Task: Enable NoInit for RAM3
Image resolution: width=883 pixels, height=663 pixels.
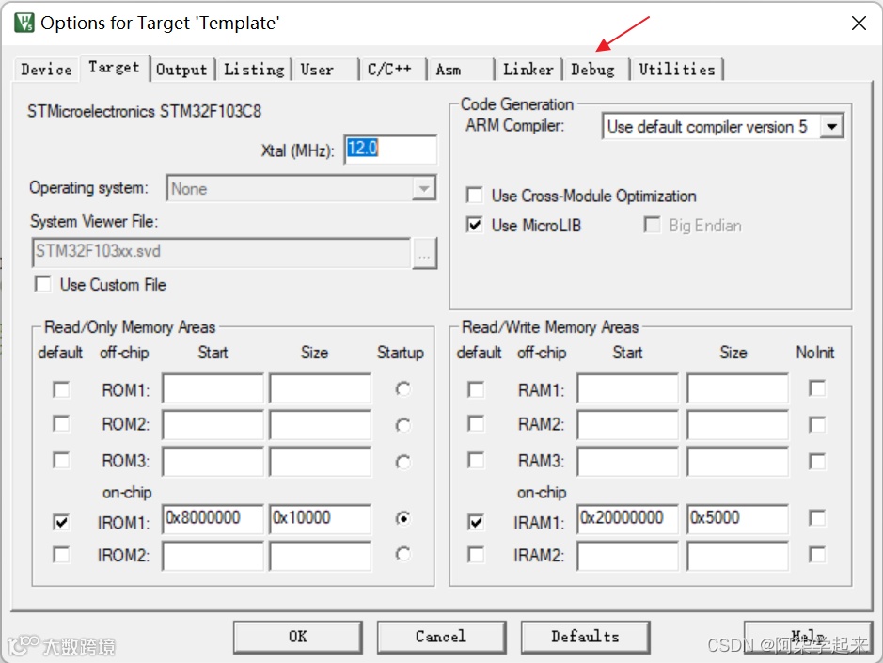Action: pos(817,462)
